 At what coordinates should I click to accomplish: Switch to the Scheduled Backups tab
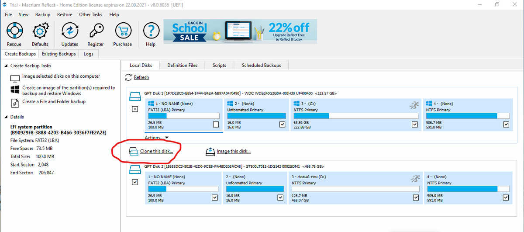pos(261,65)
